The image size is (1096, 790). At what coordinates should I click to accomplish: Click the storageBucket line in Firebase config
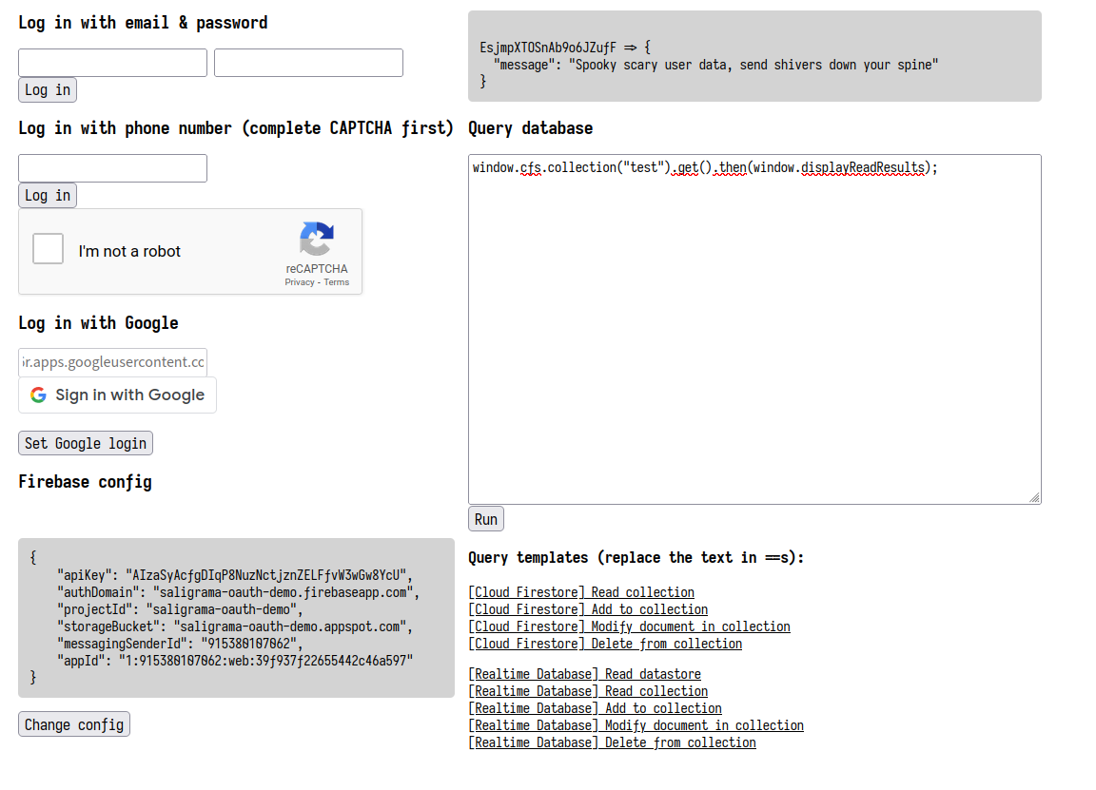tap(235, 626)
